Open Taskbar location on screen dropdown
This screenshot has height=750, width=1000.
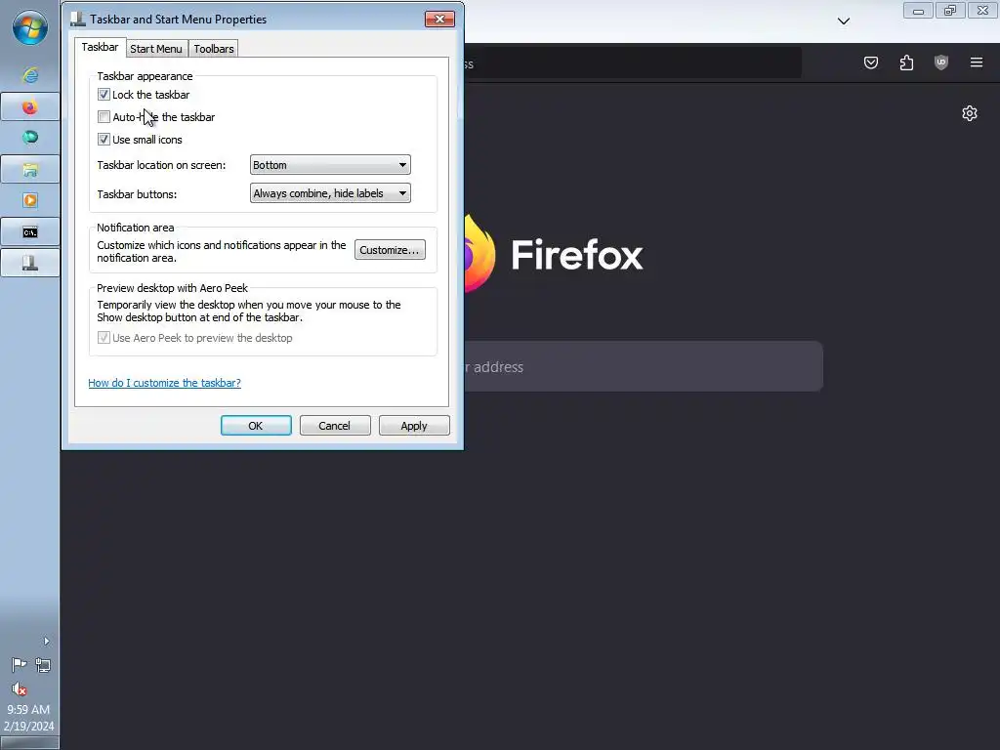[x=330, y=164]
